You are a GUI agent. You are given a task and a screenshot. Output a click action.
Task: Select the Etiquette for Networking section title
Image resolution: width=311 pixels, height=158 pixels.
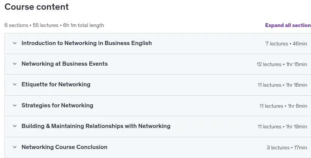pos(56,84)
